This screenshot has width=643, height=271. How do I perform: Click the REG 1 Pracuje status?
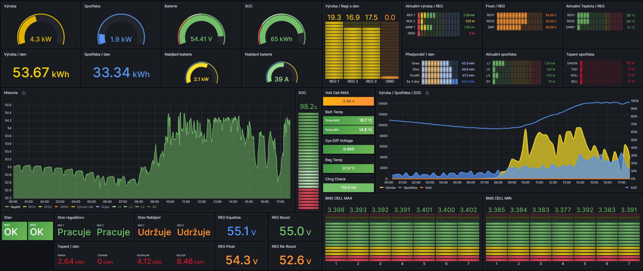[74, 232]
